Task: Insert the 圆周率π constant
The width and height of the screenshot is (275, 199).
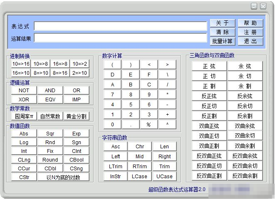Action: pos(24,116)
